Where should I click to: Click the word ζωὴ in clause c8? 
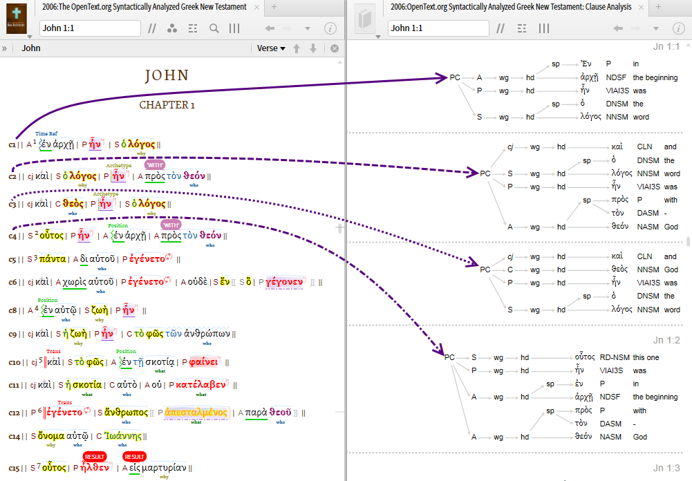(x=100, y=310)
